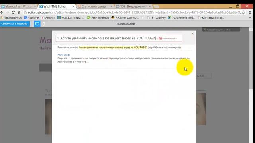Image resolution: width=255 pixels, height=143 pixels.
Task: Reload the page with refresh icon
Action: click(x=13, y=12)
